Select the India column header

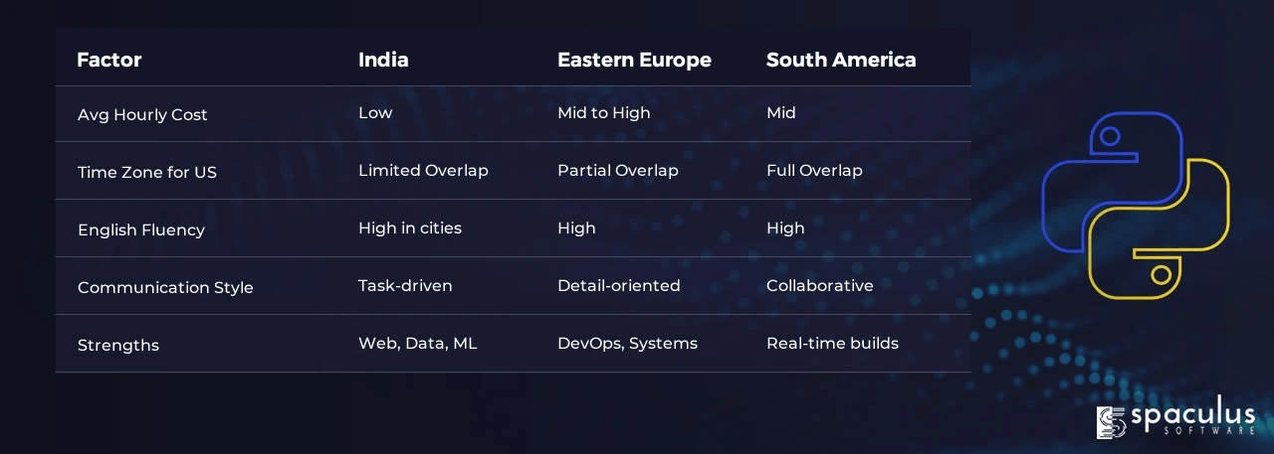click(383, 60)
